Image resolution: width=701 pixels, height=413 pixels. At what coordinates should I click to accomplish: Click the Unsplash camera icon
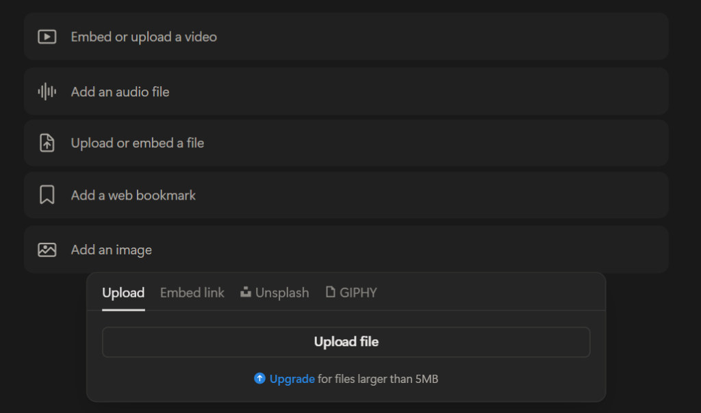(245, 292)
